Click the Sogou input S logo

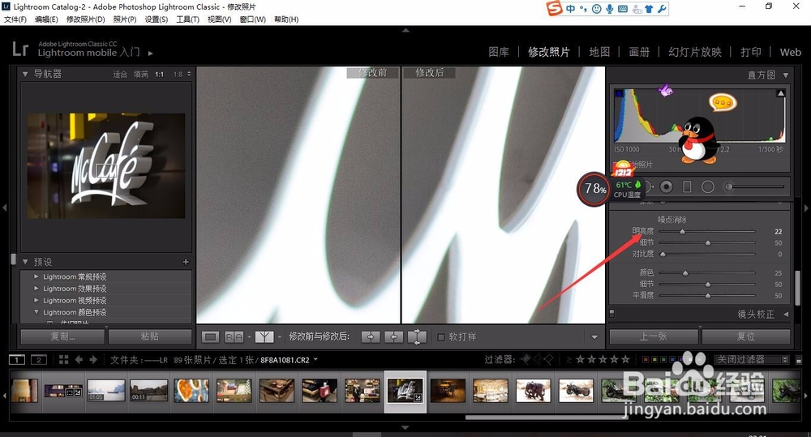(x=555, y=8)
